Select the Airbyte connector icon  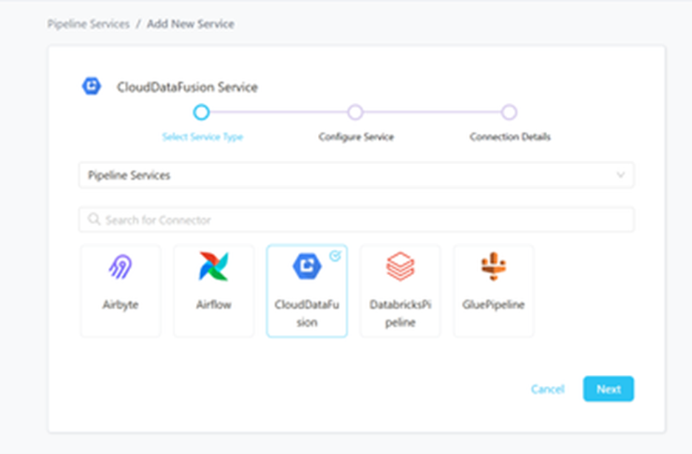(120, 267)
